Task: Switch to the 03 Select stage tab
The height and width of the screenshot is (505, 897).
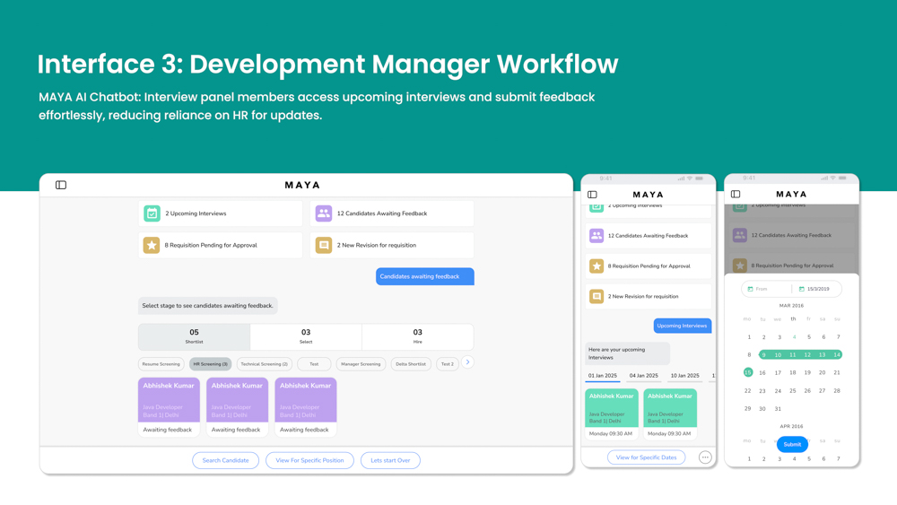Action: coord(306,336)
